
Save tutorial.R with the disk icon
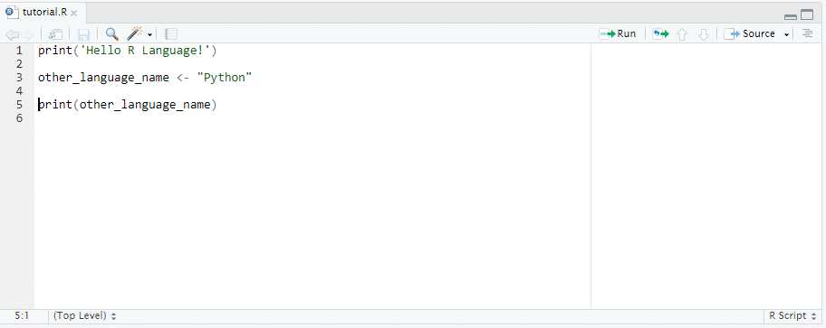pyautogui.click(x=83, y=34)
